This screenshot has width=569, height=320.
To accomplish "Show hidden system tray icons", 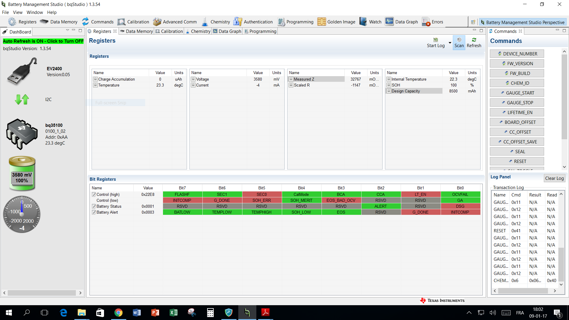I will [x=469, y=313].
